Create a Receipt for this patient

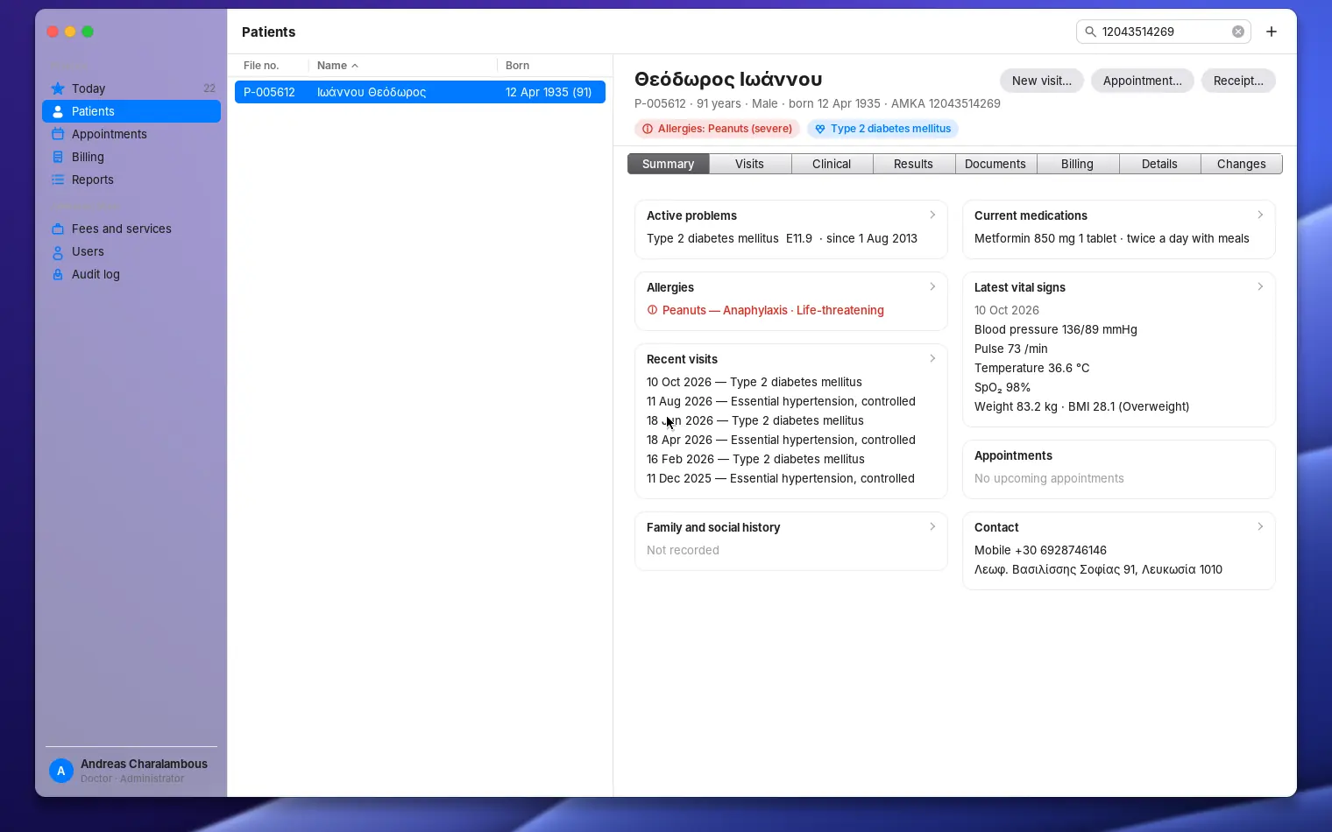[1238, 81]
